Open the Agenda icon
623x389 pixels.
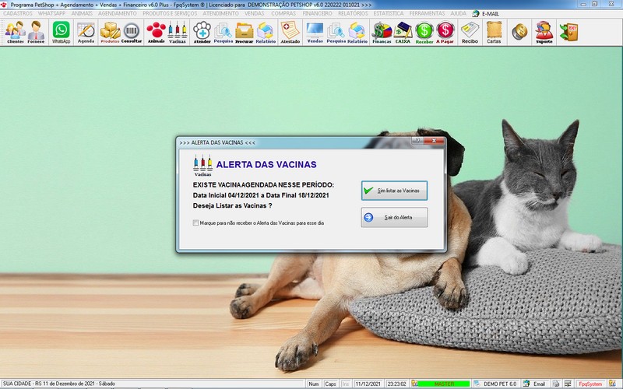(x=86, y=32)
